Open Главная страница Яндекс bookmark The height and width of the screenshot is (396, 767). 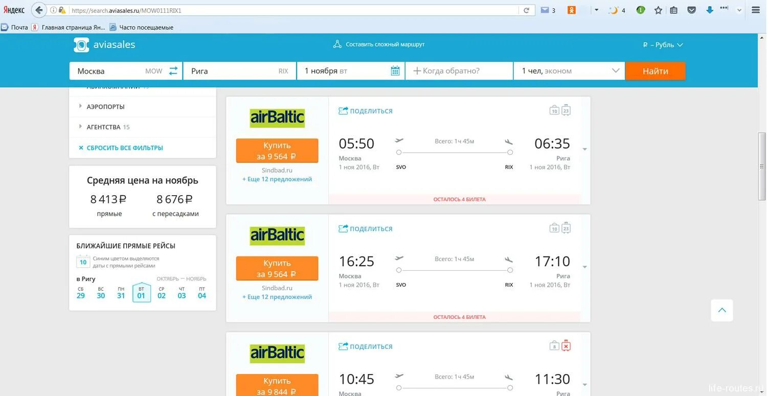pyautogui.click(x=69, y=27)
